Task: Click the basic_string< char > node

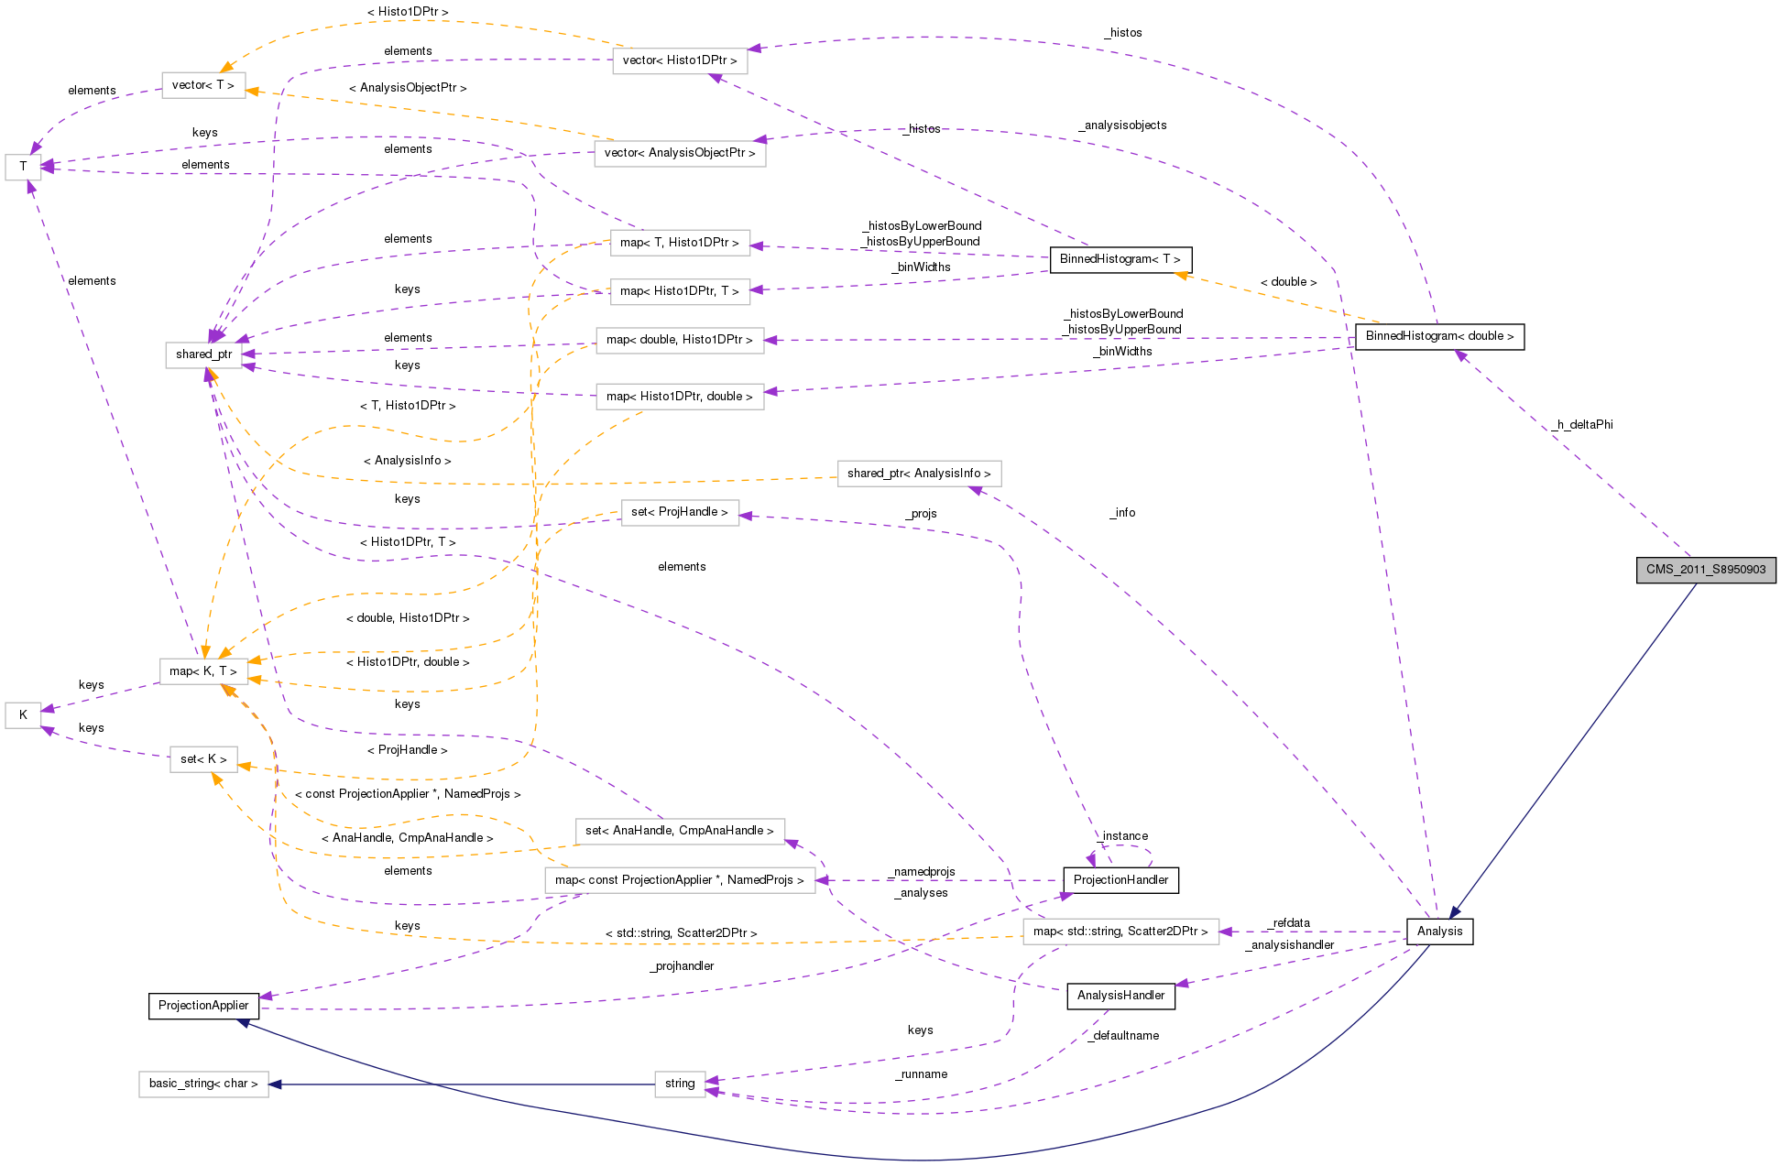Action: 203,1084
